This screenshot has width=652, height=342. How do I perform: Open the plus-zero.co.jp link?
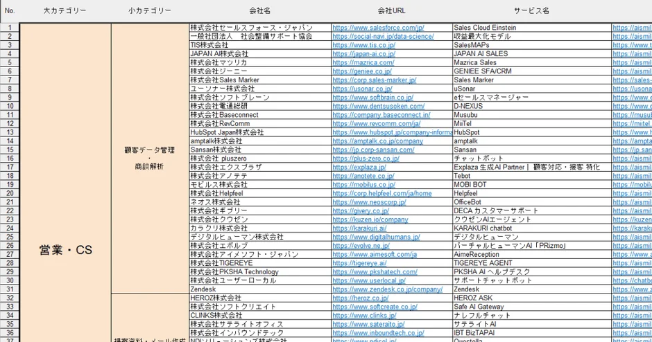(366, 159)
